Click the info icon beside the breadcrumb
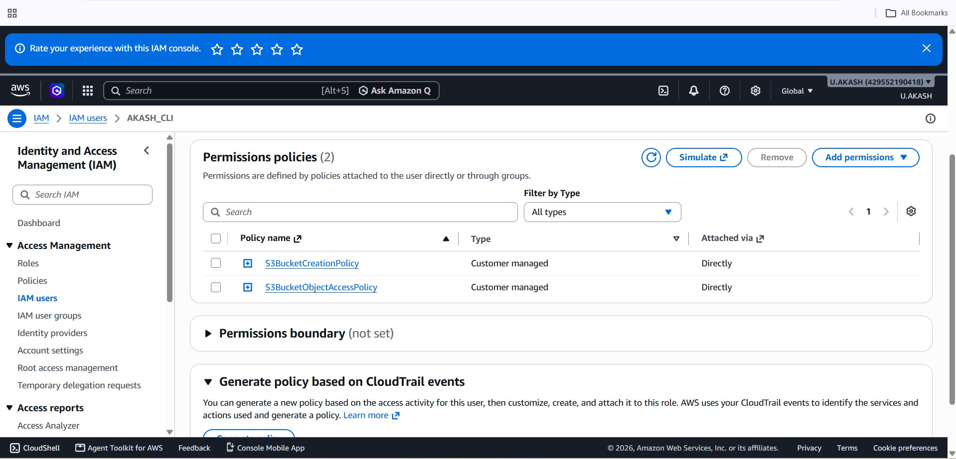 click(x=930, y=118)
